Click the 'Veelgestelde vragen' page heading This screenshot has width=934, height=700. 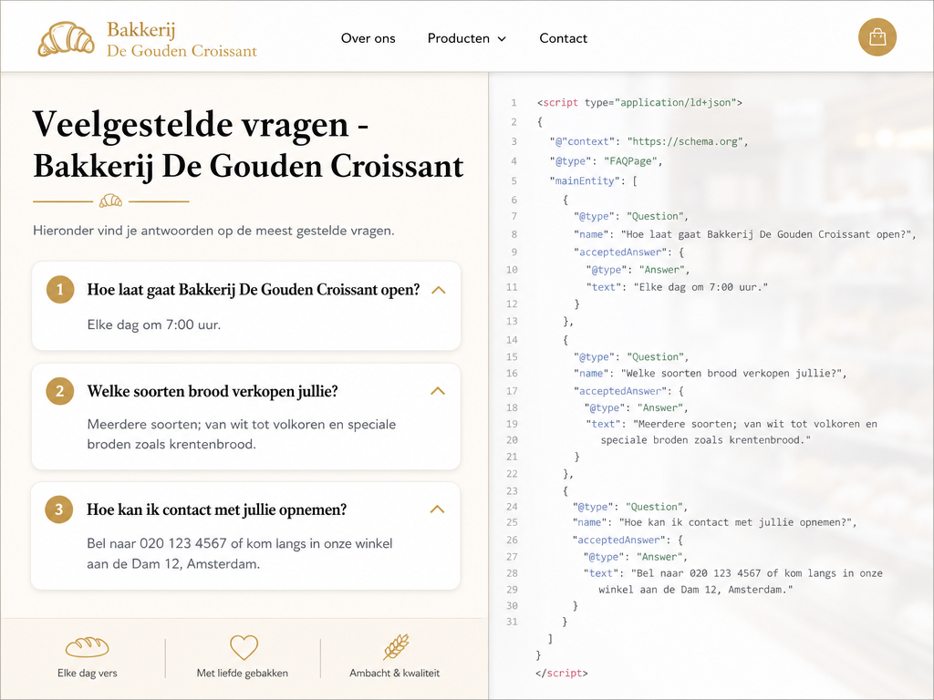point(248,145)
